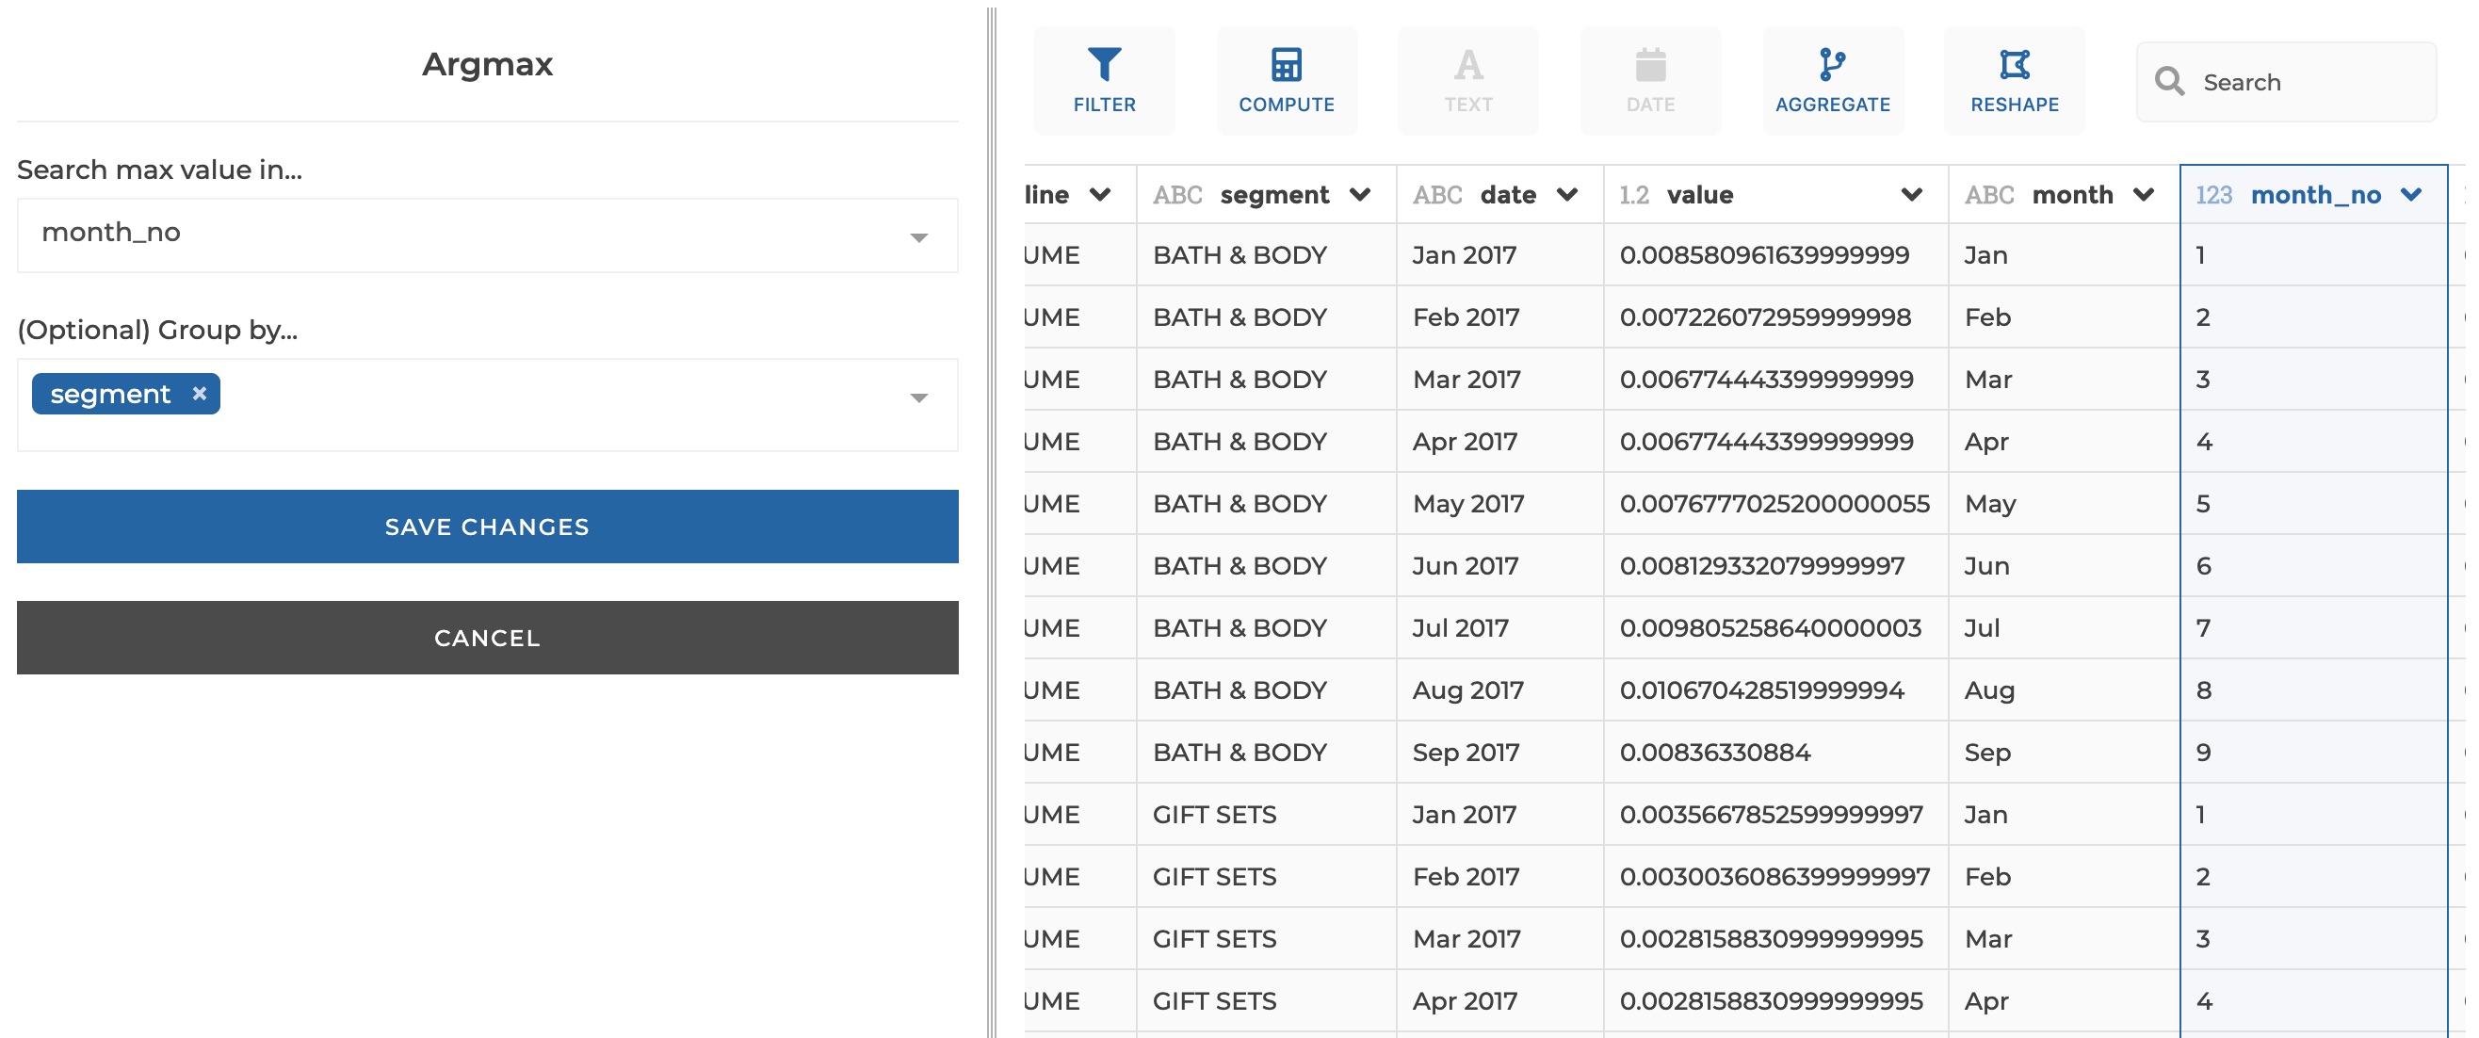The width and height of the screenshot is (2479, 1038).
Task: Click the Text letter icon
Action: [1467, 64]
